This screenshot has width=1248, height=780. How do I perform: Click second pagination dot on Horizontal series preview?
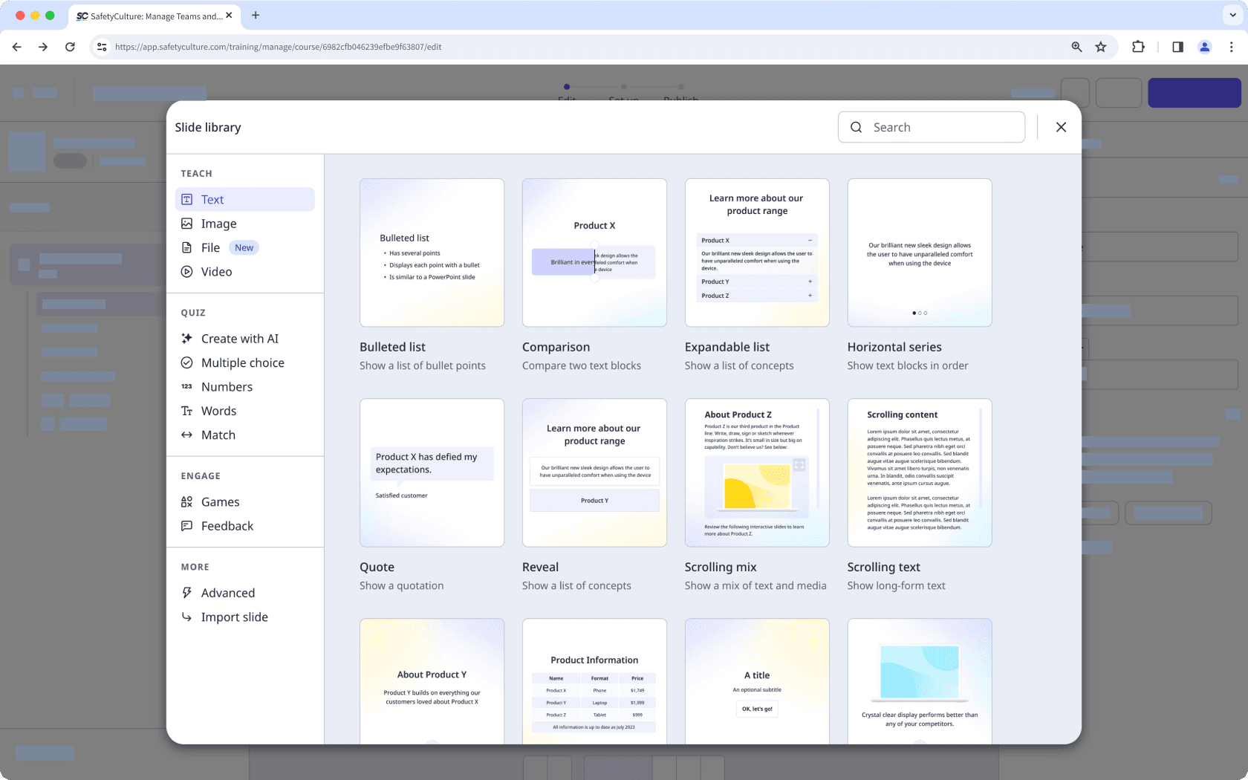point(920,313)
